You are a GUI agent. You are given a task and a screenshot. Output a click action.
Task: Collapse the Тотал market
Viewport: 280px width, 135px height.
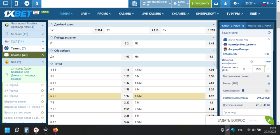(x=214, y=64)
